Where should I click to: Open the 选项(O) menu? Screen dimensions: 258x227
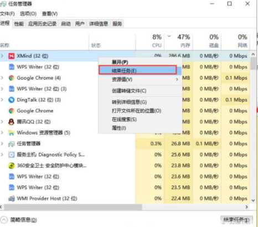28,14
